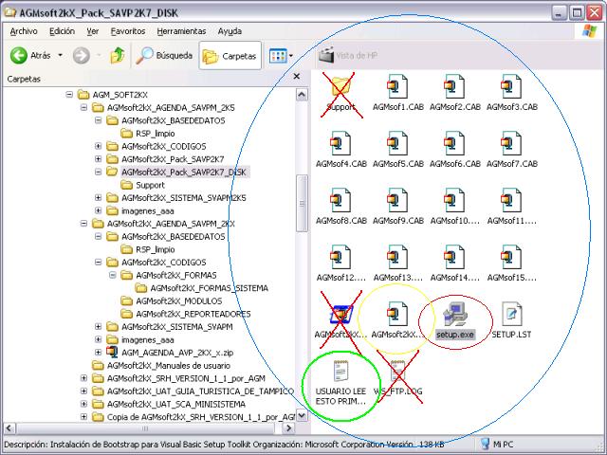
Task: Collapse the AGMsoft2kX_Pack_SAVP2K7_DISK node
Action: (99, 172)
